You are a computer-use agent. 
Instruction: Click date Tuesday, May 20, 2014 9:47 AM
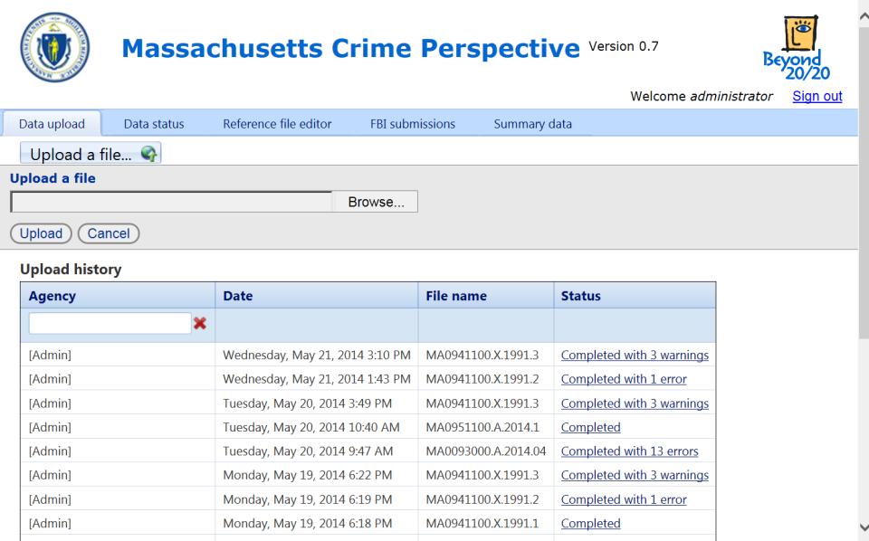point(308,451)
